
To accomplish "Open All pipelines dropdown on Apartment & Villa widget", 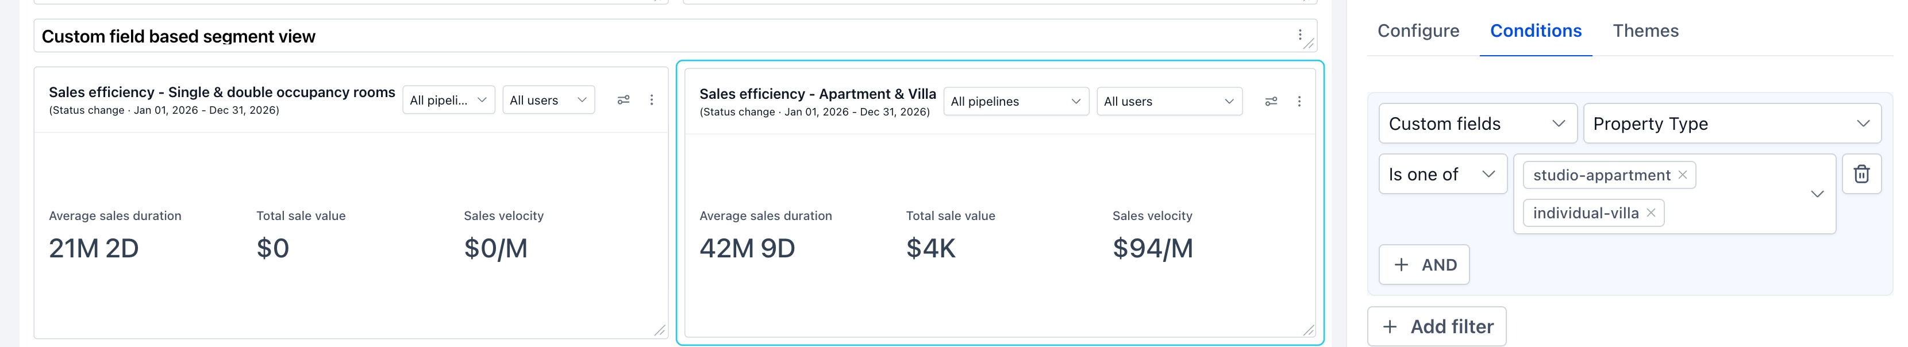I will [x=1015, y=101].
